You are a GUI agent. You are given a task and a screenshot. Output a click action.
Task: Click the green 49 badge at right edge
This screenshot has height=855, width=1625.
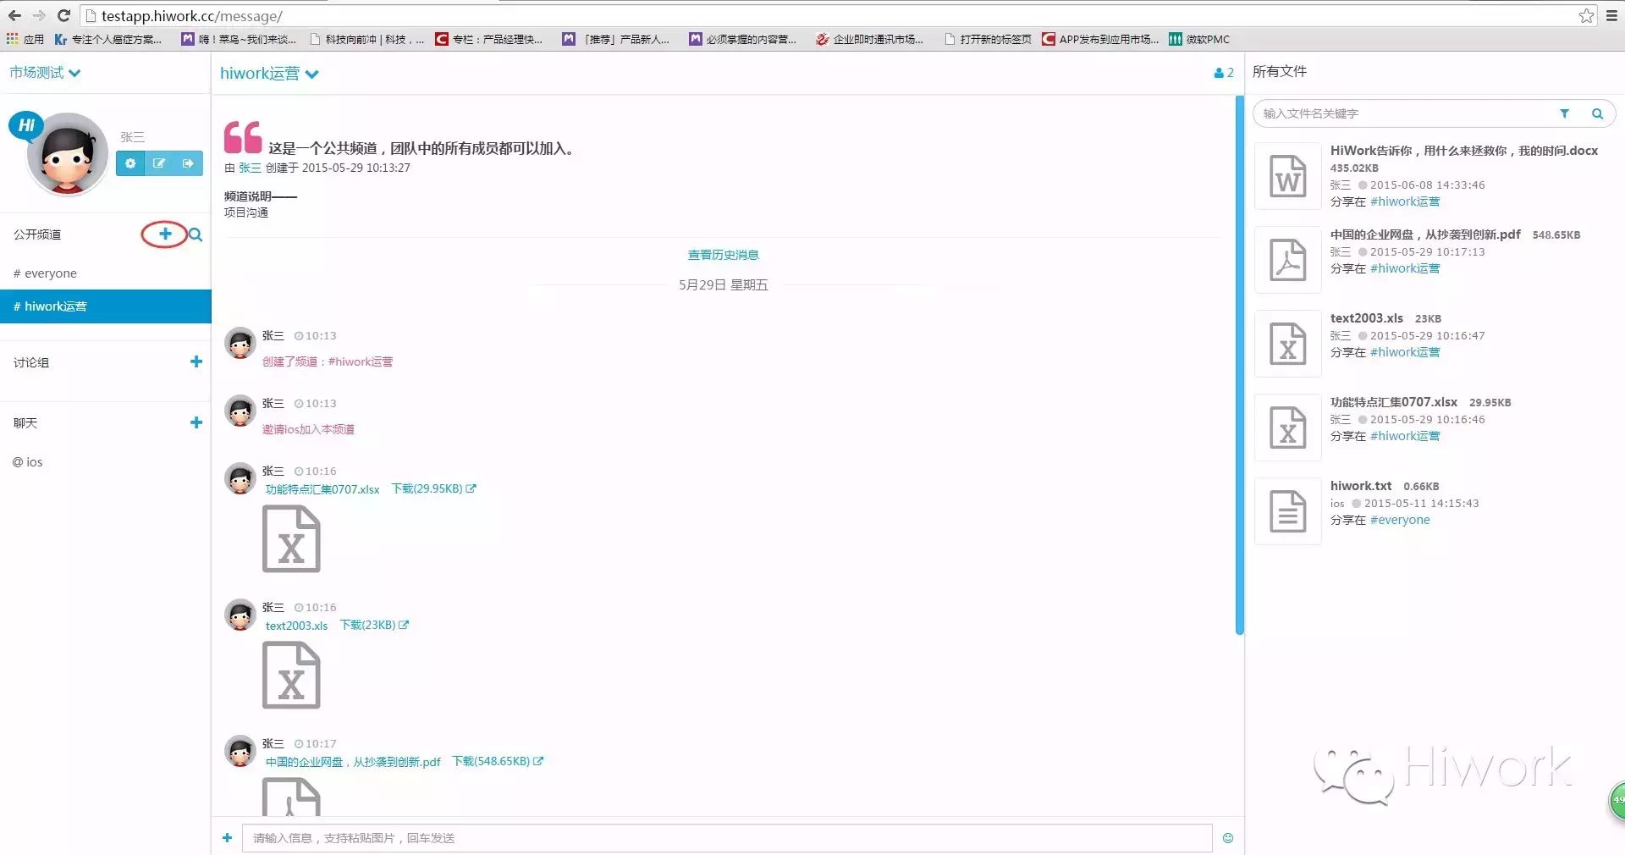1617,801
